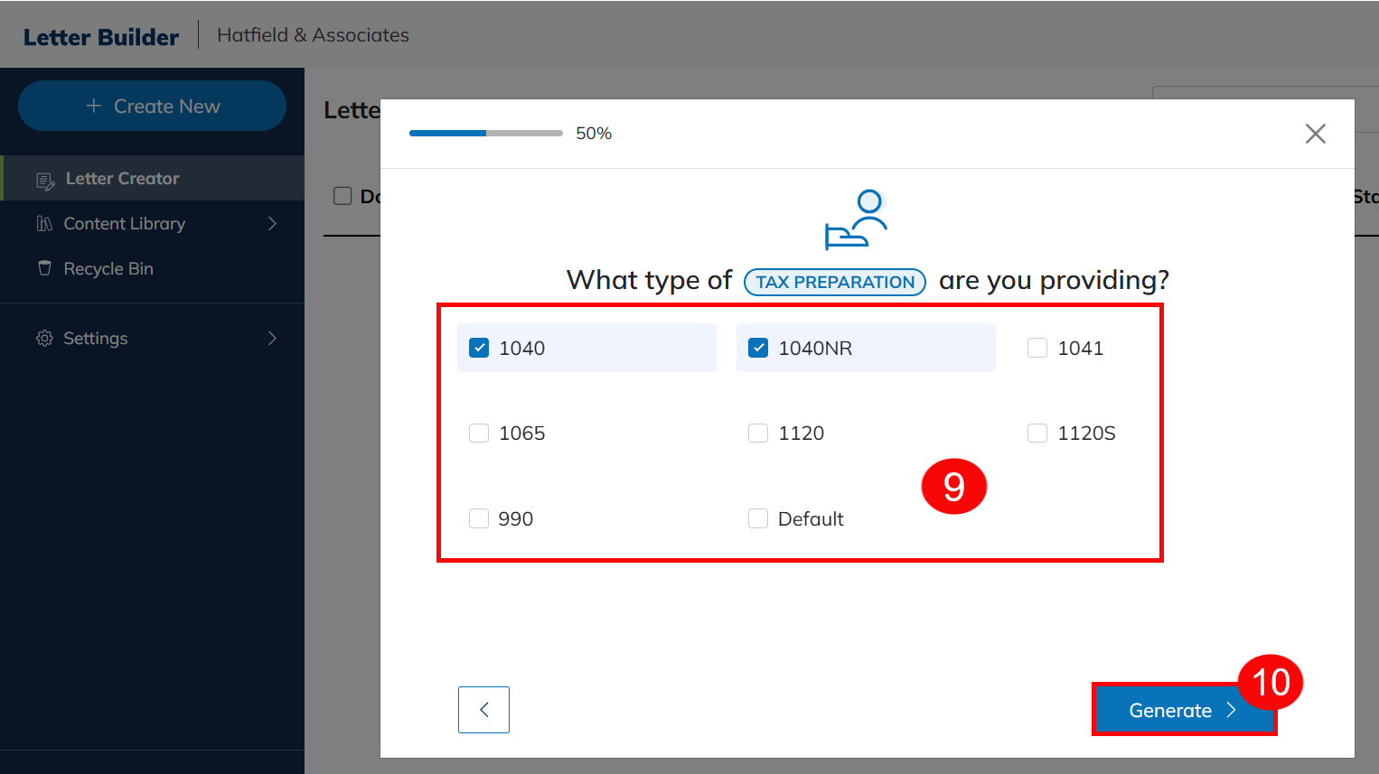
Task: Click the Settings gear icon
Action: [x=44, y=339]
